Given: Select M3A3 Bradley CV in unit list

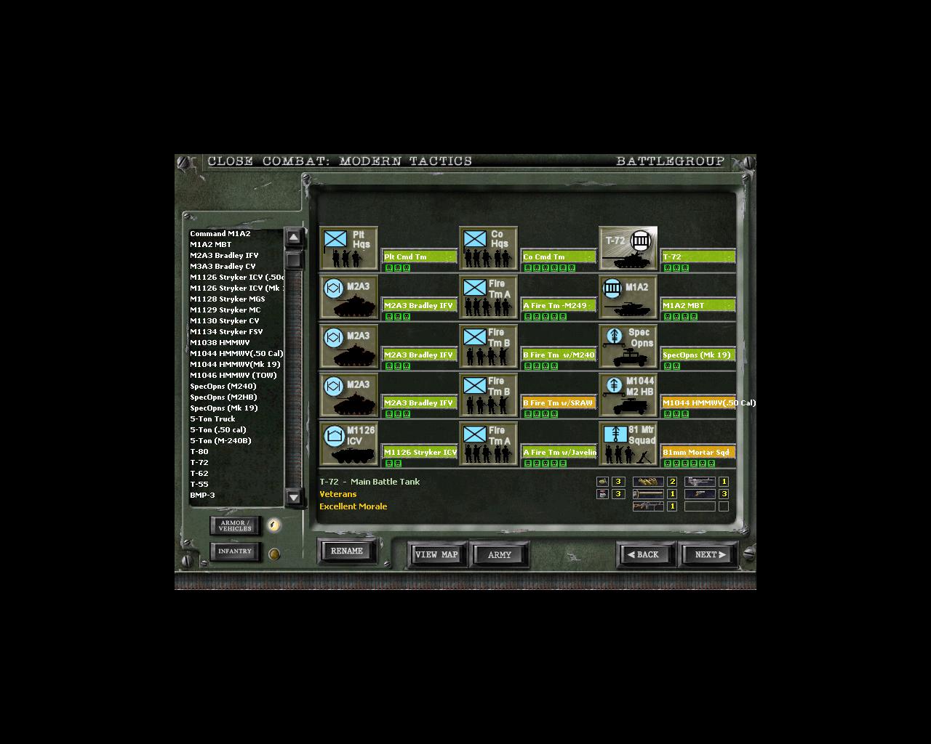Looking at the screenshot, I should [223, 266].
